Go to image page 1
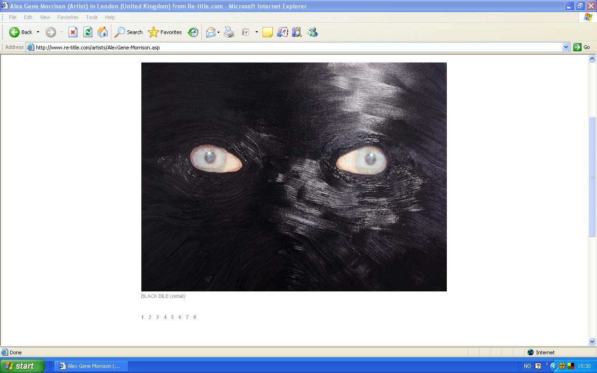Image resolution: width=597 pixels, height=373 pixels. tap(142, 317)
